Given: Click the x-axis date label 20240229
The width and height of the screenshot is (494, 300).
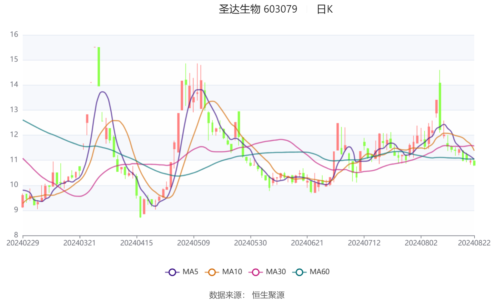Looking at the screenshot, I should pos(23,243).
